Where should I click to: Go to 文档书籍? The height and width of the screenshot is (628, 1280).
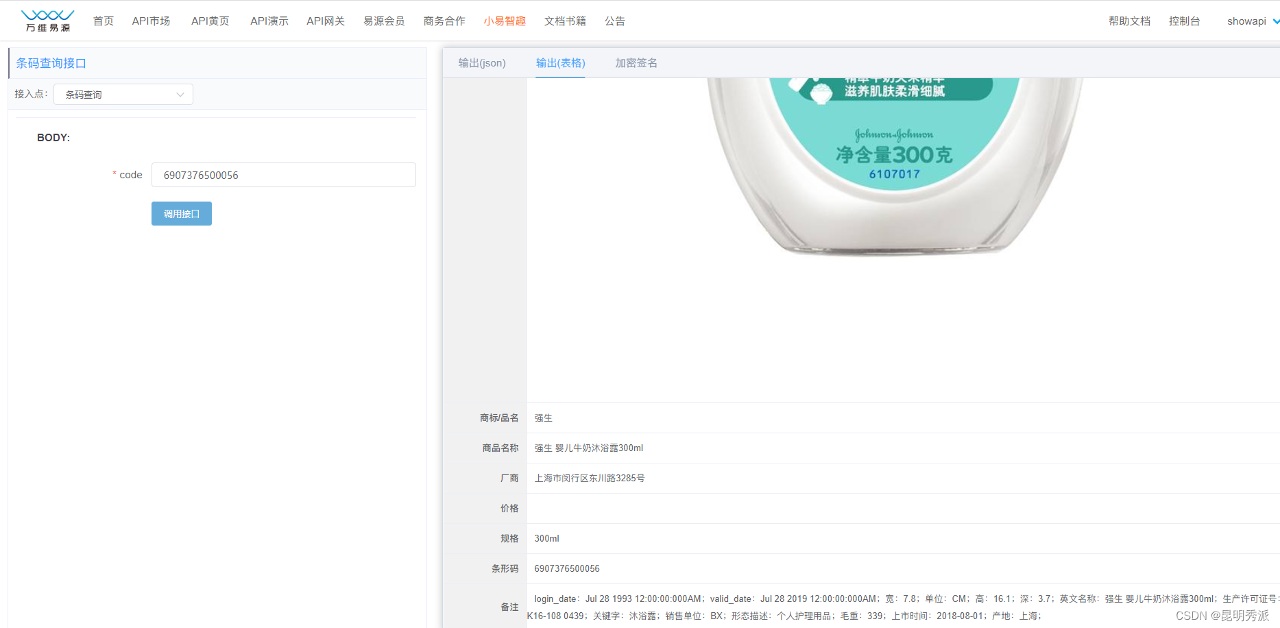click(565, 21)
